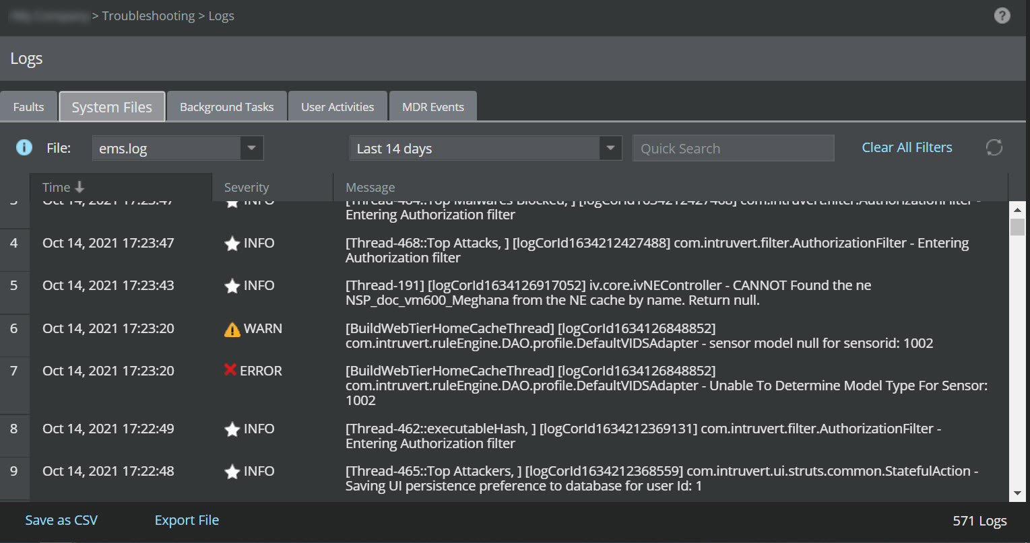Click the ERROR severity text in row 7

261,371
